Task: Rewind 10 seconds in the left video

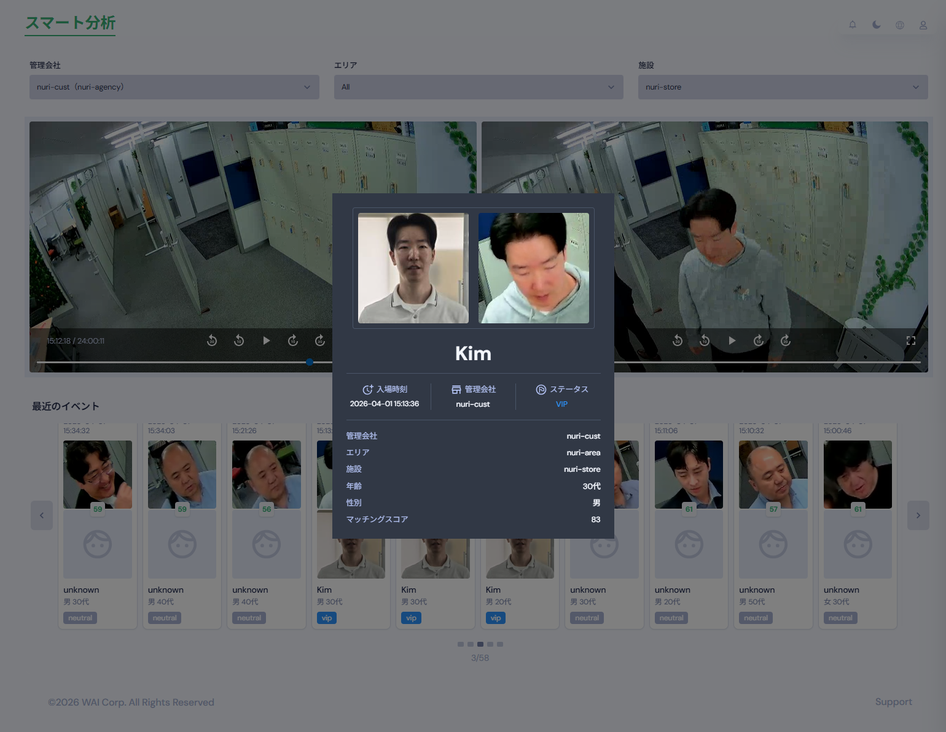Action: (x=239, y=341)
